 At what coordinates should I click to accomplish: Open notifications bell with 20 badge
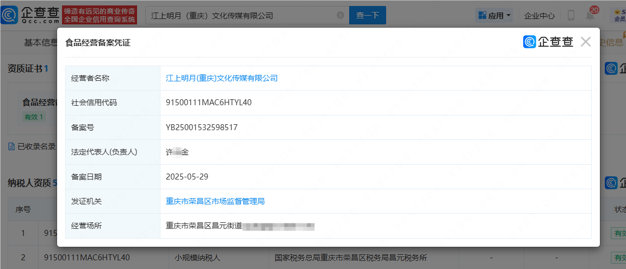tap(591, 14)
